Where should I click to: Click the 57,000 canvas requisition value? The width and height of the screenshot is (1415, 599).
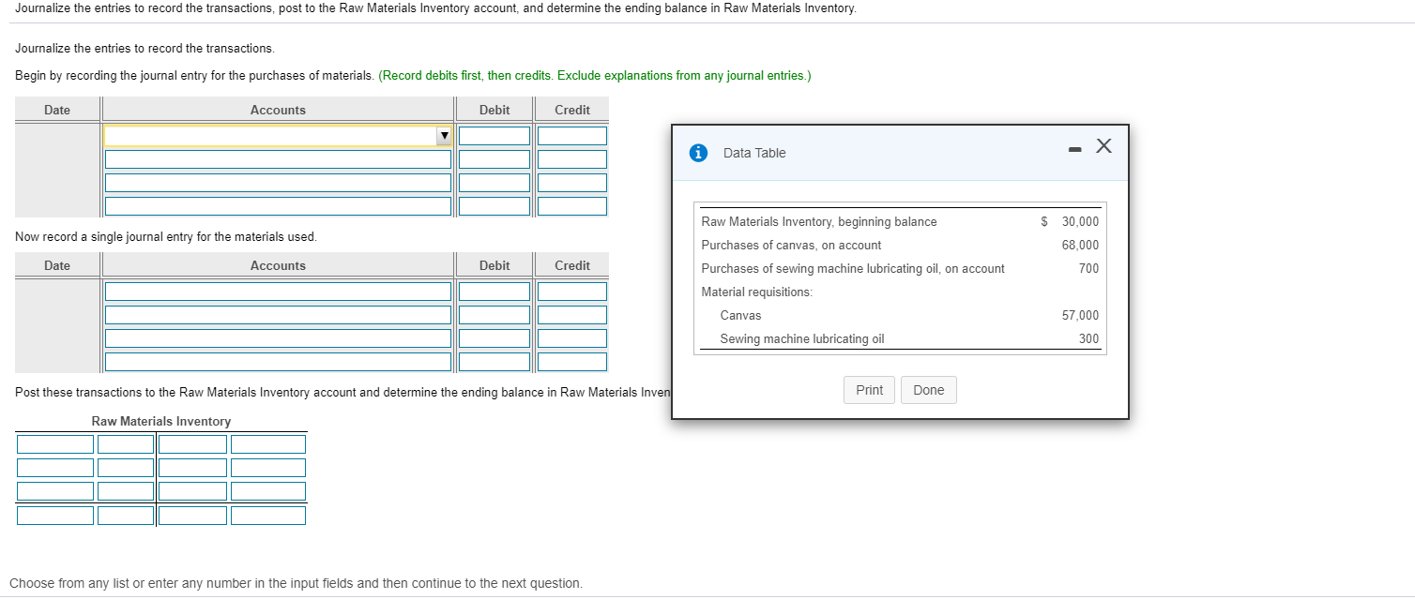tap(1080, 316)
